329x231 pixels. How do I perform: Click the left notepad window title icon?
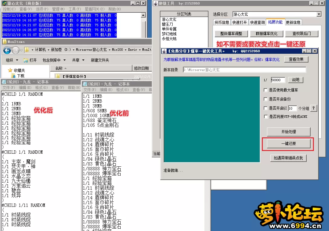tap(4, 82)
